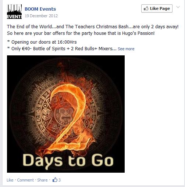185x187 pixels.
Task: Like the BOOM Events post
Action: tap(10, 180)
